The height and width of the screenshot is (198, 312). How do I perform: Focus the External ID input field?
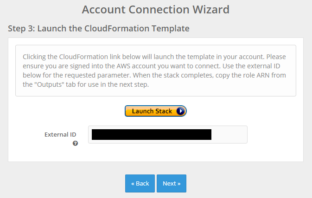(x=168, y=134)
